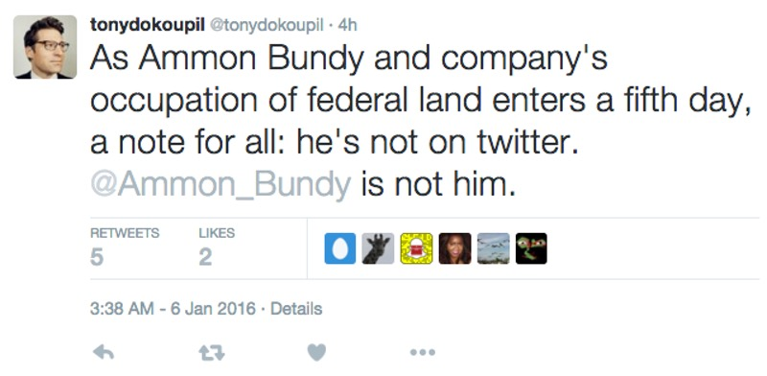Click the reply arrow icon

coord(104,352)
